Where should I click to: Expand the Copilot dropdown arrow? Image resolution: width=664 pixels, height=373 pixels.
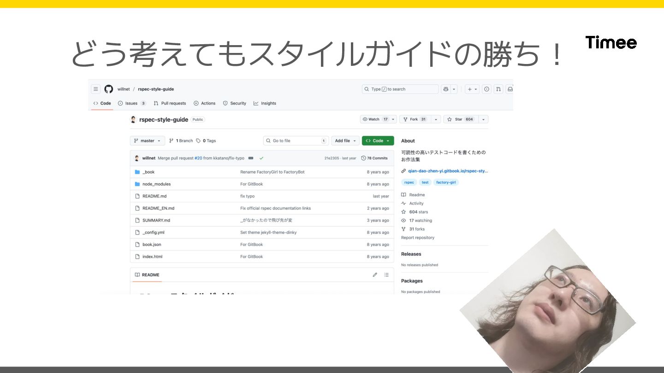[454, 89]
